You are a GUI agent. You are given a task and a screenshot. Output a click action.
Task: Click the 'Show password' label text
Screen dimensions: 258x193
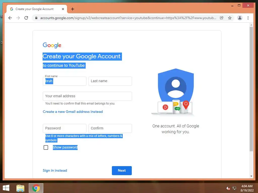pyautogui.click(x=65, y=147)
